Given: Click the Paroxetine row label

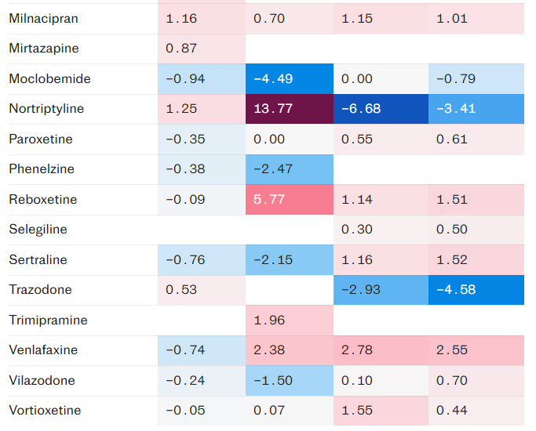Looking at the screenshot, I should pos(41,139).
